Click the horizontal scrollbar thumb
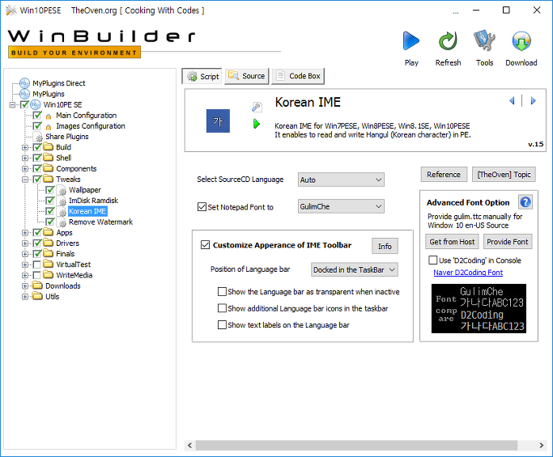Image resolution: width=553 pixels, height=457 pixels. click(x=356, y=446)
